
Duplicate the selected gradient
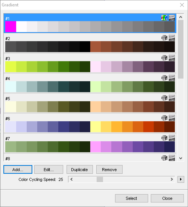tap(80, 170)
